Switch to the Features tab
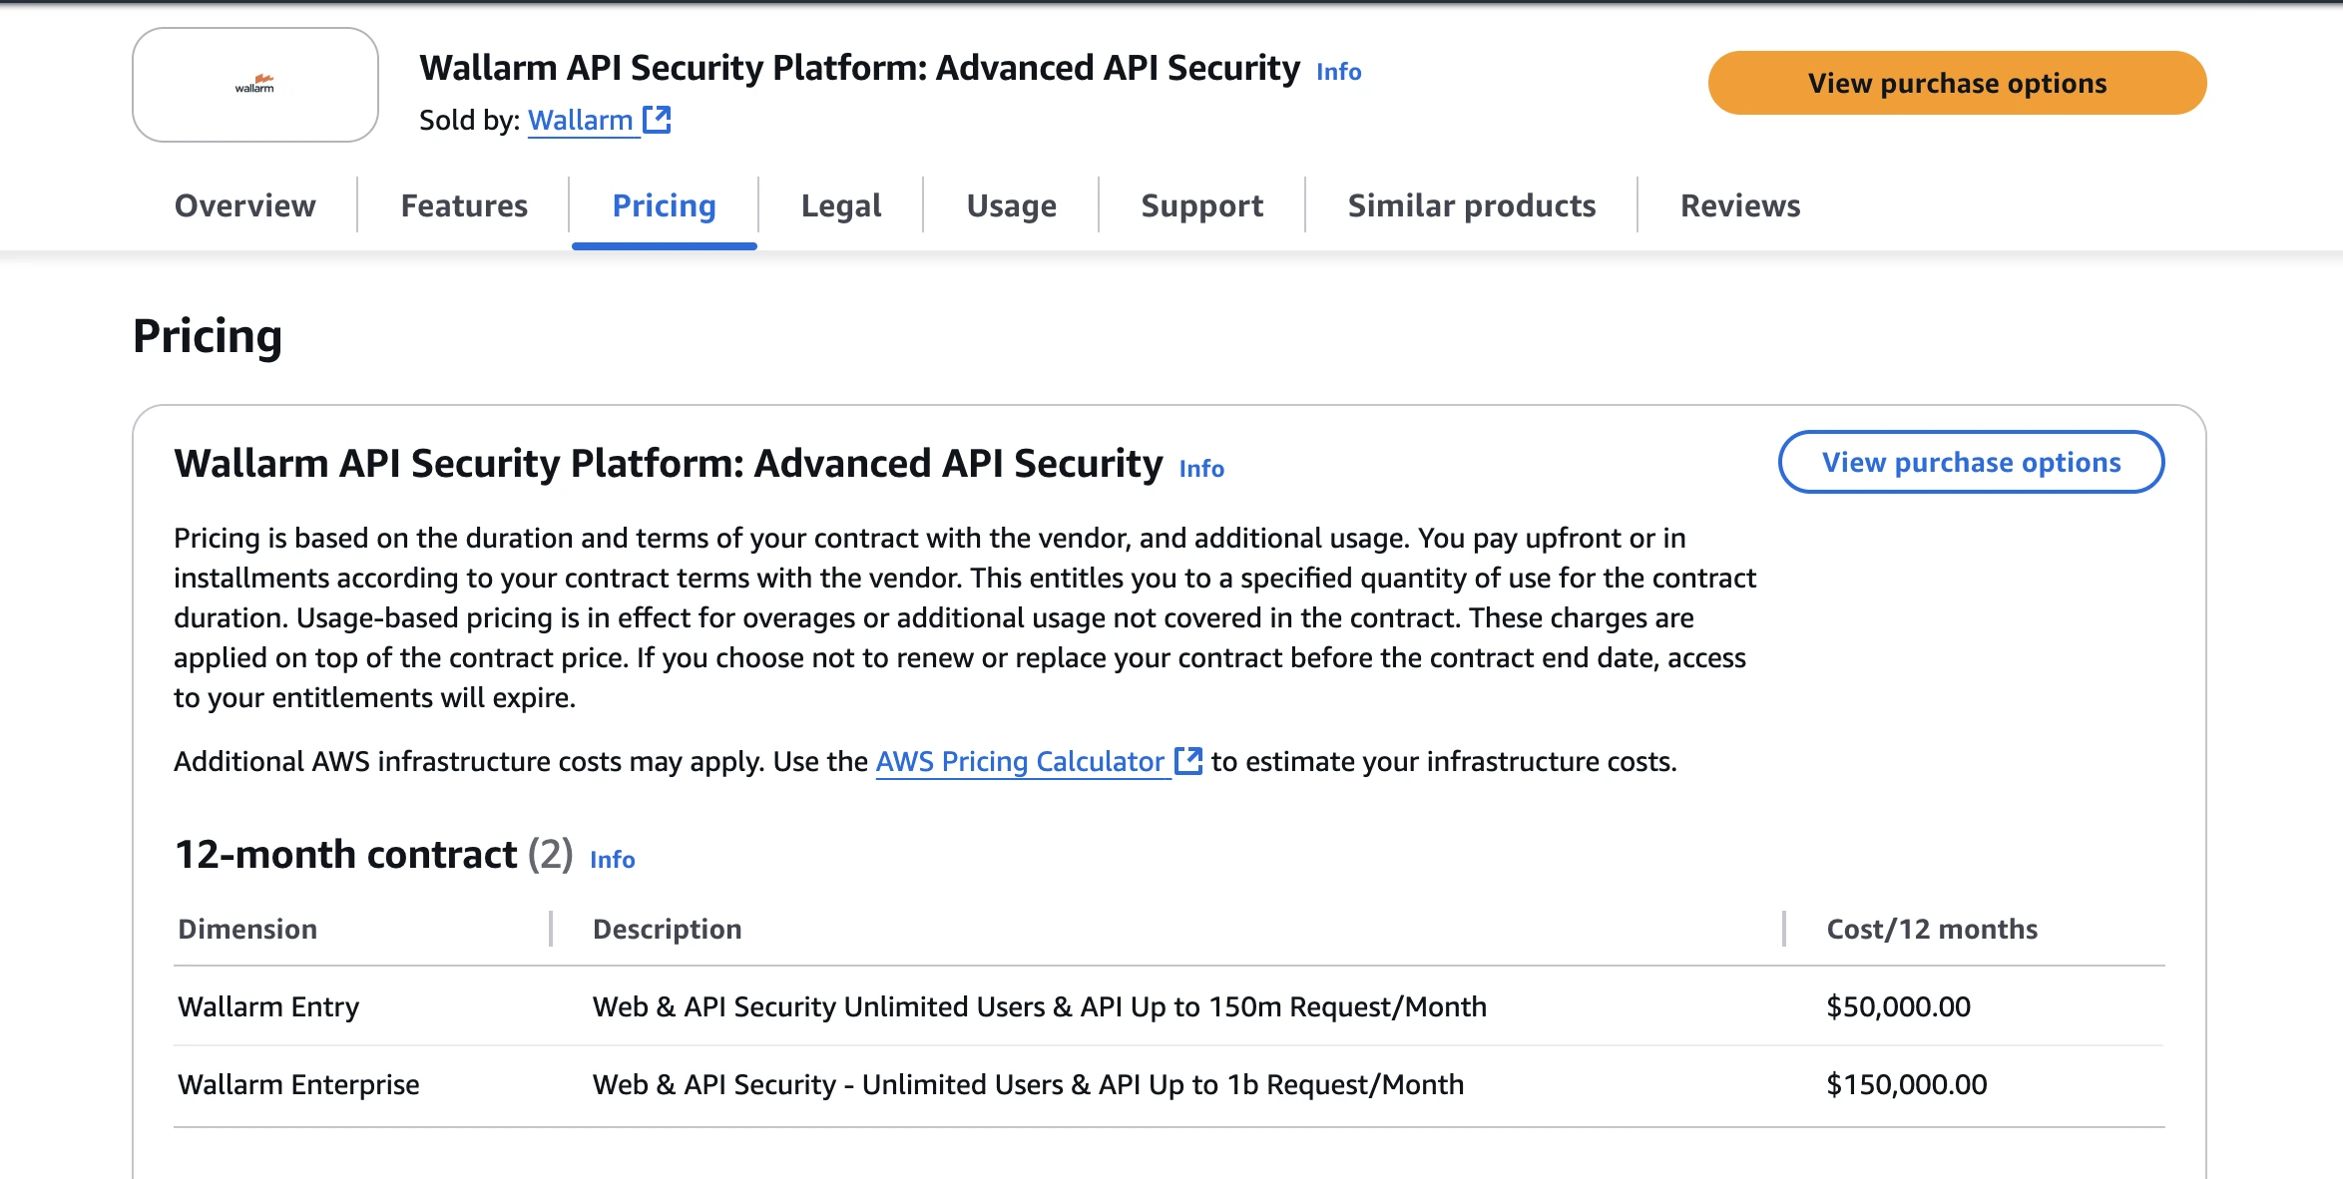 [463, 205]
